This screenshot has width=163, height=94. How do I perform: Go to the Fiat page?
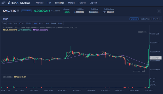49,3
